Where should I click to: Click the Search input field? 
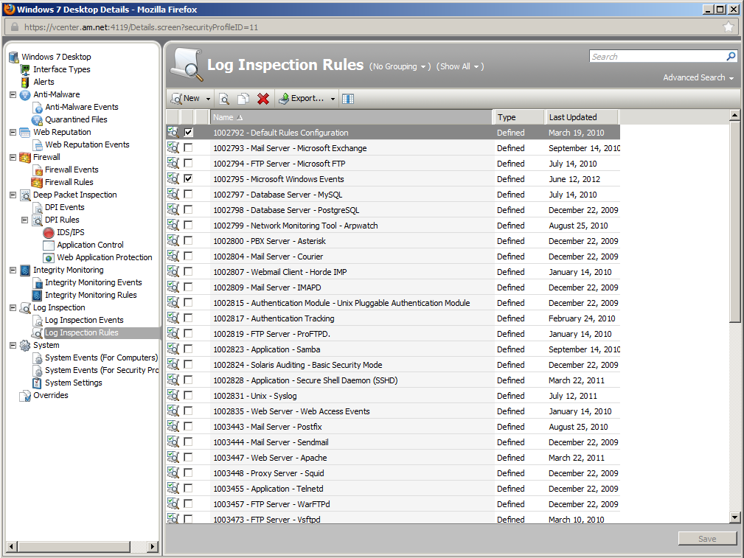tap(658, 57)
